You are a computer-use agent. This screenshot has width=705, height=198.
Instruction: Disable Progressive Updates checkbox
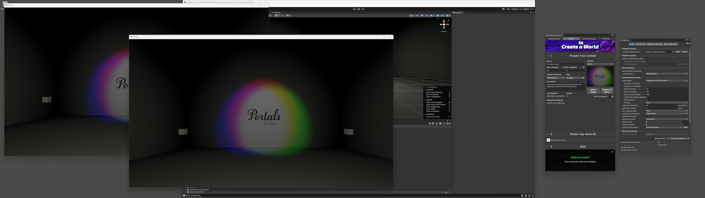pyautogui.click(x=647, y=83)
